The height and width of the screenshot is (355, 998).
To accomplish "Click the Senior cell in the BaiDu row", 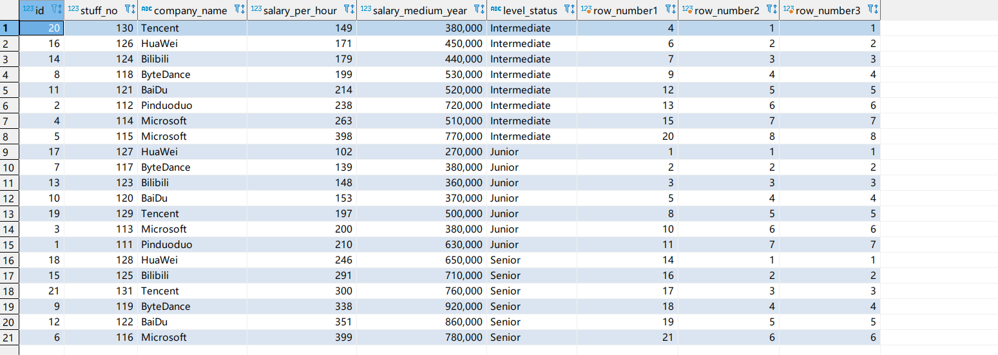I will (532, 321).
